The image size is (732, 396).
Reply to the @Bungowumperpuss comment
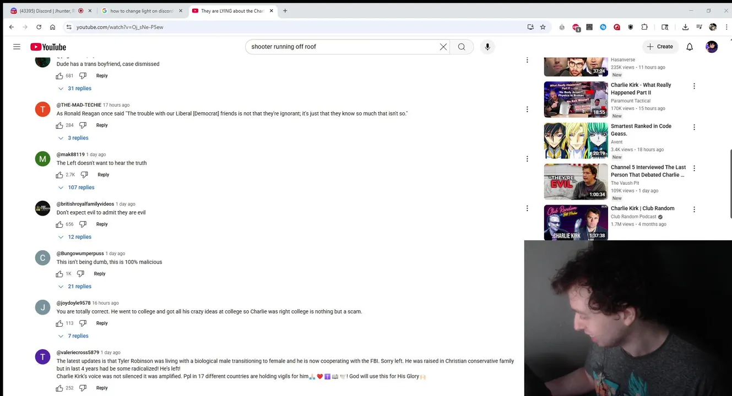click(100, 274)
